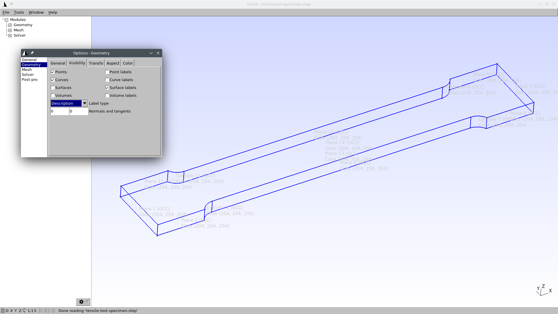Image resolution: width=558 pixels, height=314 pixels.
Task: Enable the Surfaces visibility checkbox
Action: [x=53, y=88]
